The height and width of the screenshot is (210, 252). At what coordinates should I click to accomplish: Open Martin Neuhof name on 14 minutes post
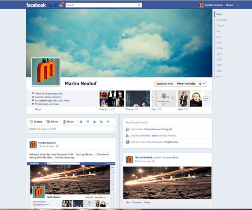(x=47, y=143)
